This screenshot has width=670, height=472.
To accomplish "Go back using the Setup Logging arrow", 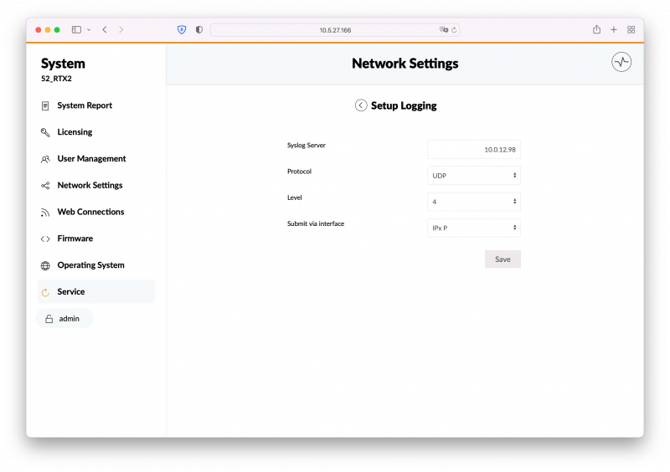I will 361,105.
